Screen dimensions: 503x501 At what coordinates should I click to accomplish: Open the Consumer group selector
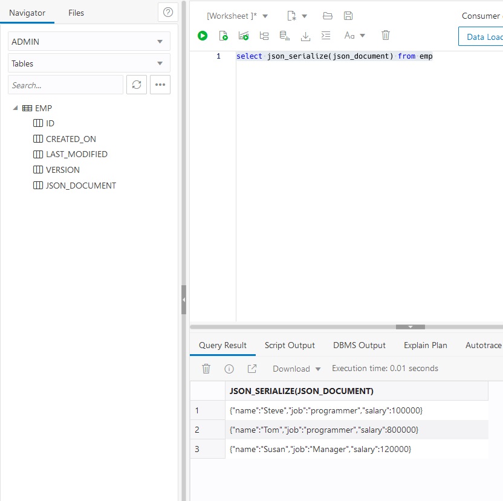(482, 16)
